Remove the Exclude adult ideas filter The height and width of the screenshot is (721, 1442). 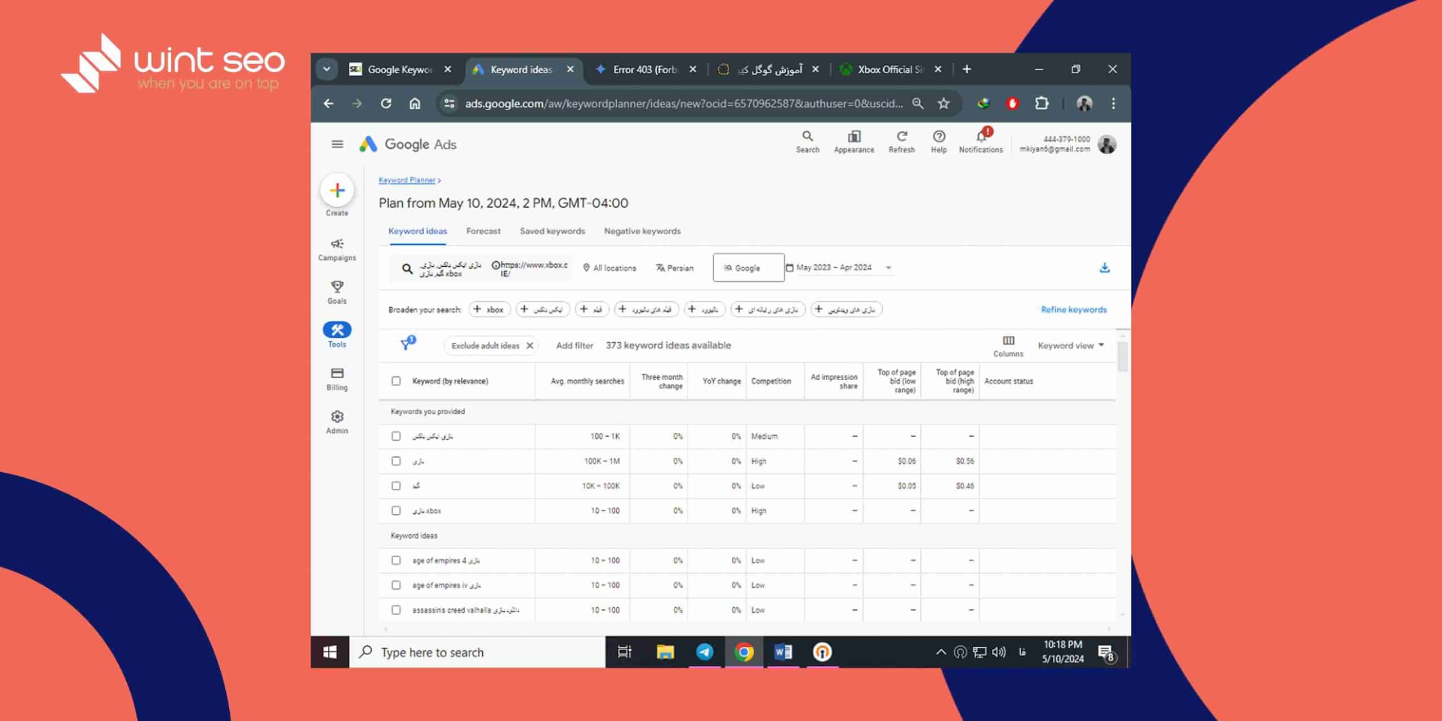click(x=529, y=346)
